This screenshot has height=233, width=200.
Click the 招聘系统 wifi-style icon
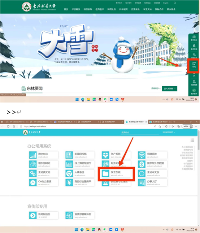[142, 155]
